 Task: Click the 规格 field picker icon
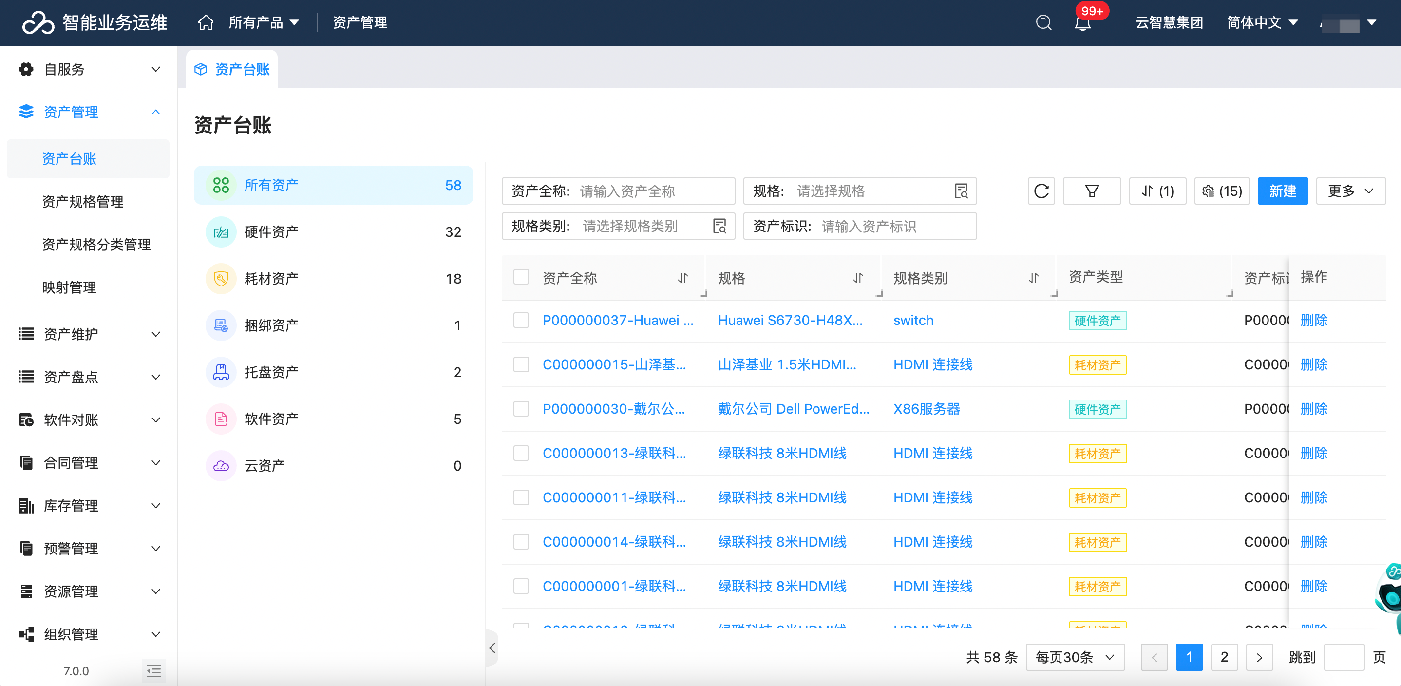pos(961,191)
